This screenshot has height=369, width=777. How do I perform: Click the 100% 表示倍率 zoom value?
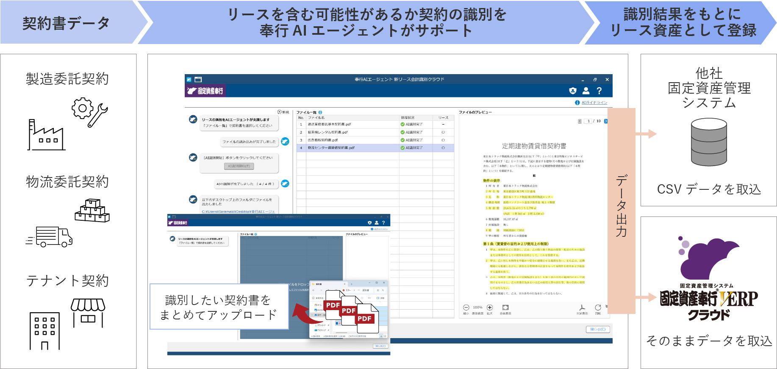click(477, 308)
